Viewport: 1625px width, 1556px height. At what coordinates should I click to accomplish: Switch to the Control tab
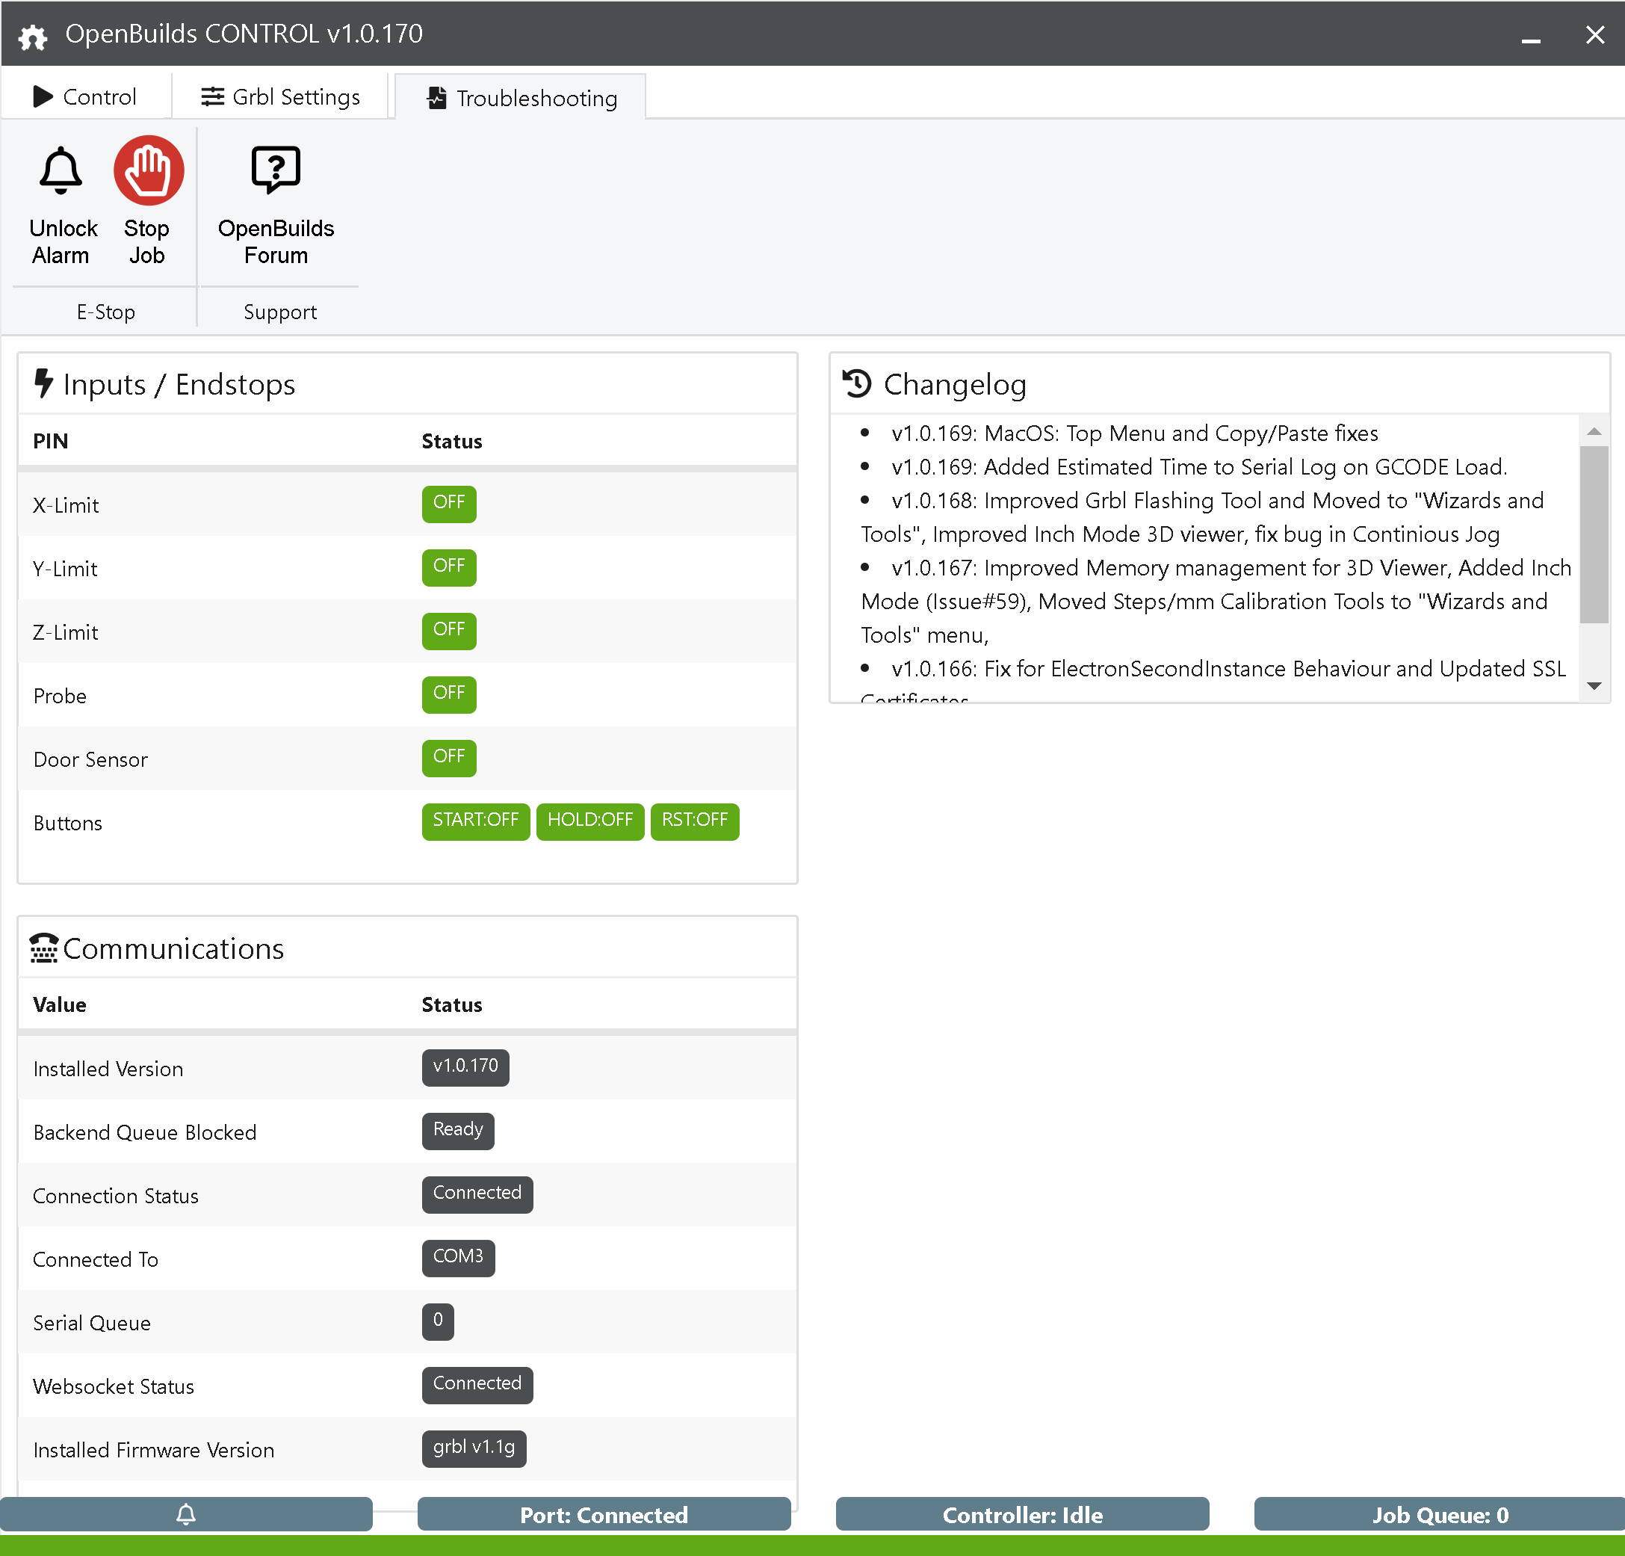(x=84, y=96)
